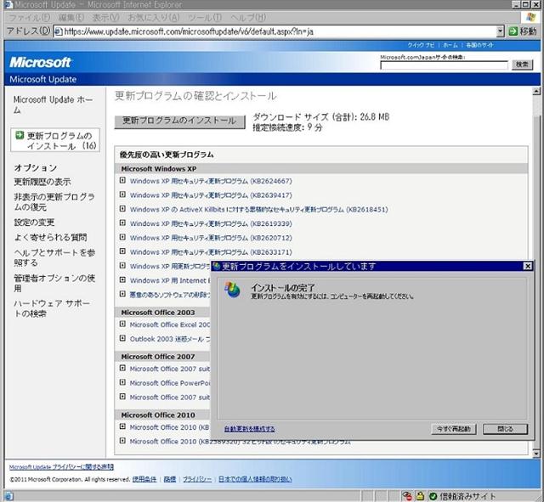Expand the ActiveX Killbits KB2618451 entry
This screenshot has height=502, width=544.
point(122,209)
